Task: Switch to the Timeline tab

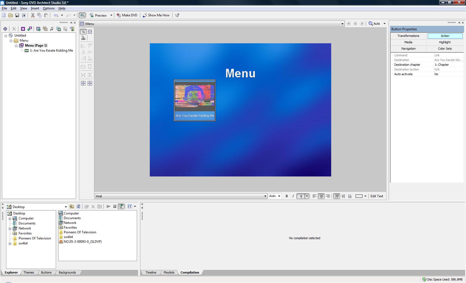Action: click(151, 272)
